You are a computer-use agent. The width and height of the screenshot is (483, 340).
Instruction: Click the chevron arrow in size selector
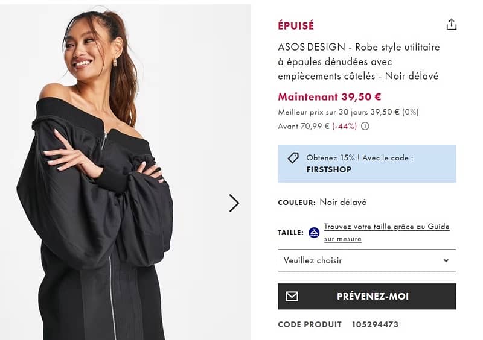click(446, 260)
